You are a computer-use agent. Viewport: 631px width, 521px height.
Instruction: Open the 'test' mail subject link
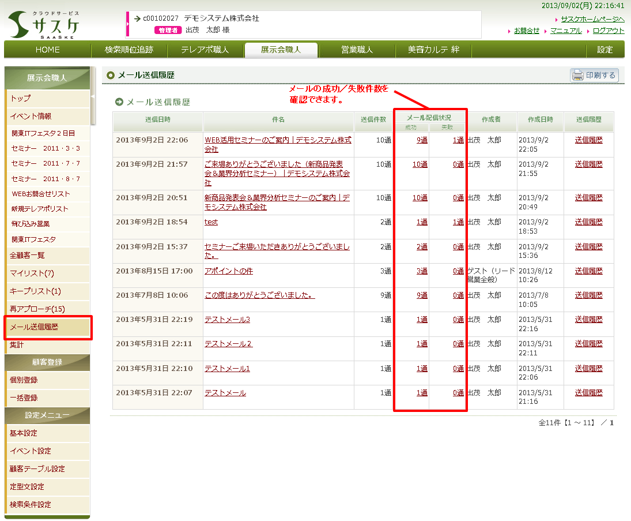pos(211,222)
